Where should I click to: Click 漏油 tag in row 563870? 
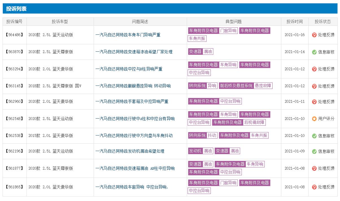pos(208,52)
